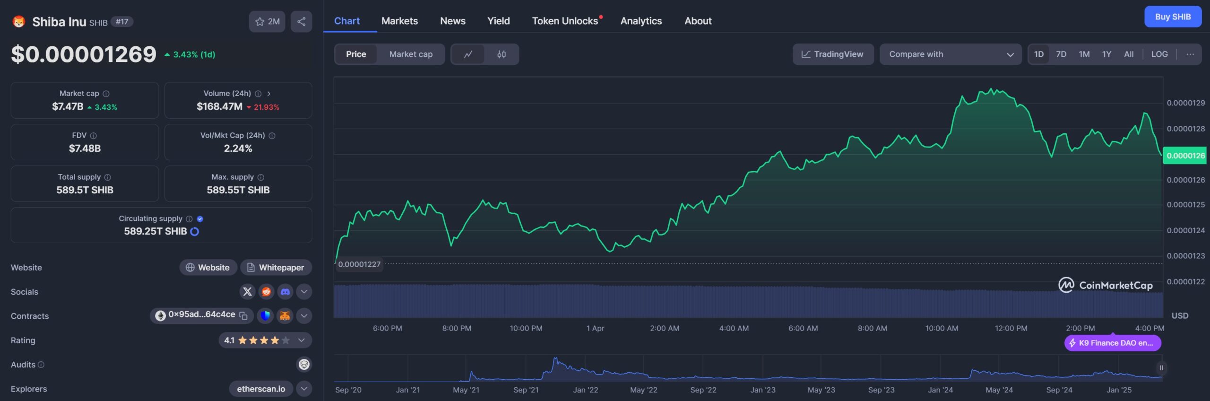The image size is (1210, 401).
Task: Click the verified circulating supply badge
Action: point(200,219)
